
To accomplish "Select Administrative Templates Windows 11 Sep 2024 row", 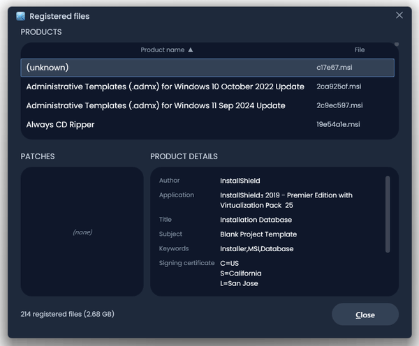I will tap(207, 105).
